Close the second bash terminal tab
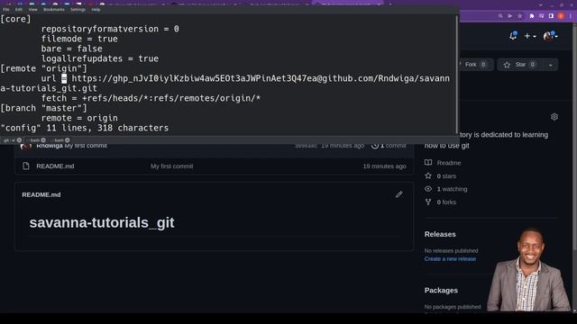Viewport: 577px width, 324px height. coord(43,140)
